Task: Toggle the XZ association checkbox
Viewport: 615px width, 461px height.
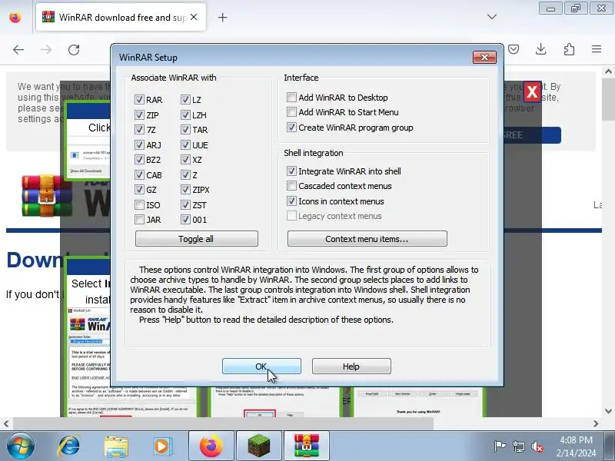Action: pos(185,160)
